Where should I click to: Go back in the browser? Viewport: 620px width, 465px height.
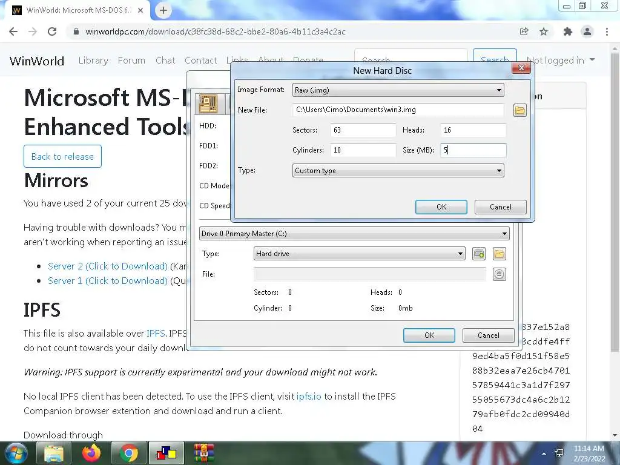[x=13, y=31]
